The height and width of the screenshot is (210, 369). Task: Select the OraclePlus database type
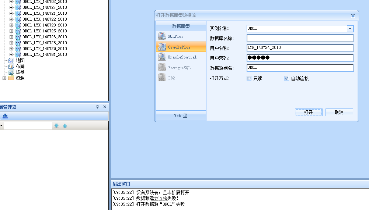pos(181,47)
